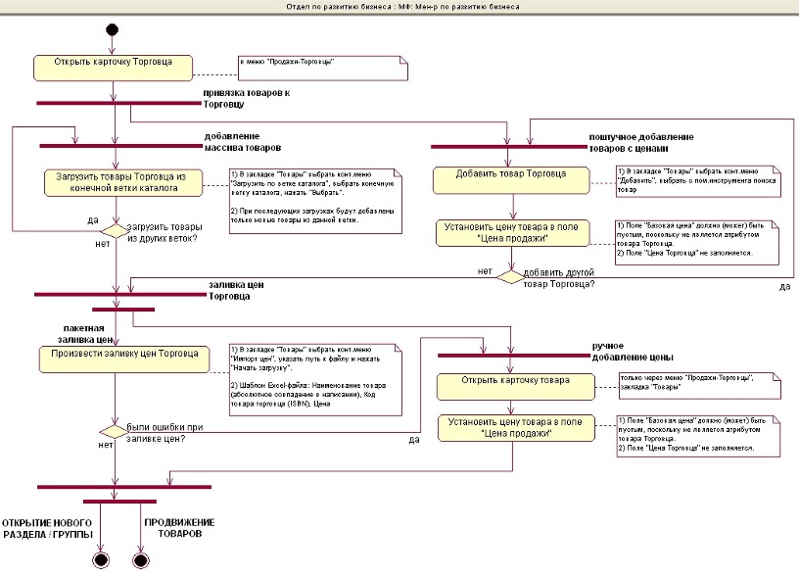Select the final node under ПРОДВИЖЕНИЕ ТОВАРОВ
Viewport: 799px width, 576px height.
(139, 559)
